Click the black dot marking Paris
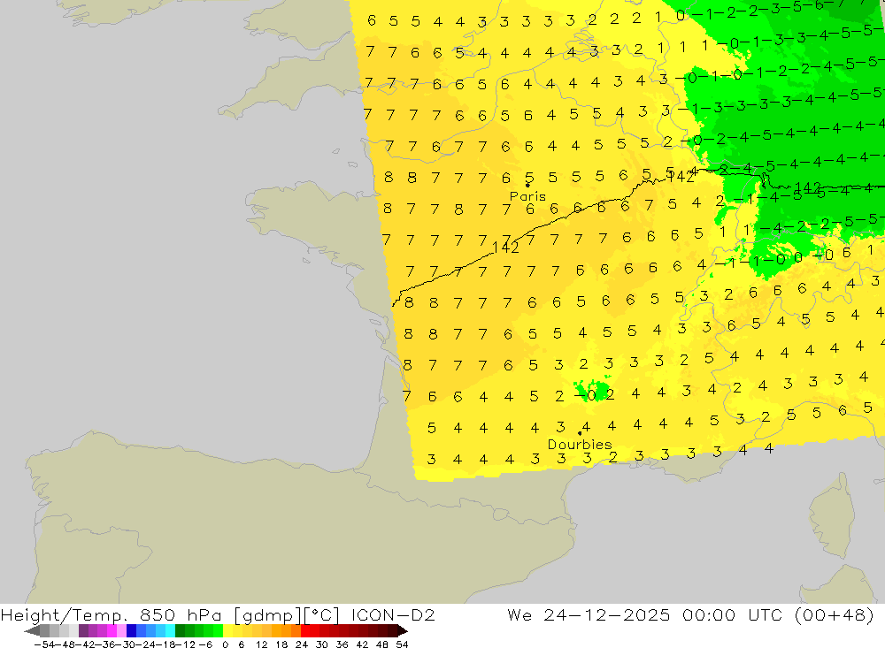 click(527, 185)
